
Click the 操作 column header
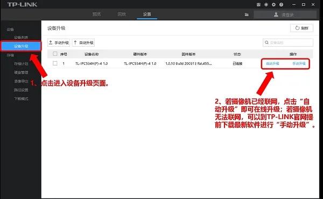coord(293,54)
